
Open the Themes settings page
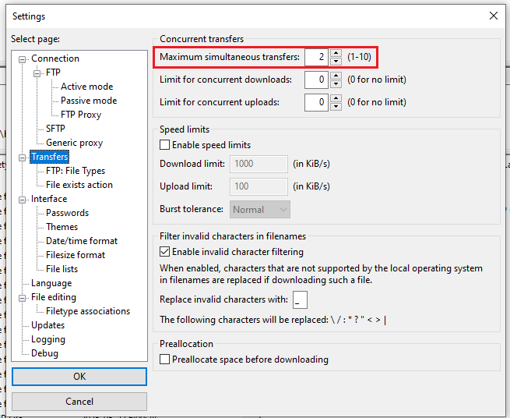point(62,227)
